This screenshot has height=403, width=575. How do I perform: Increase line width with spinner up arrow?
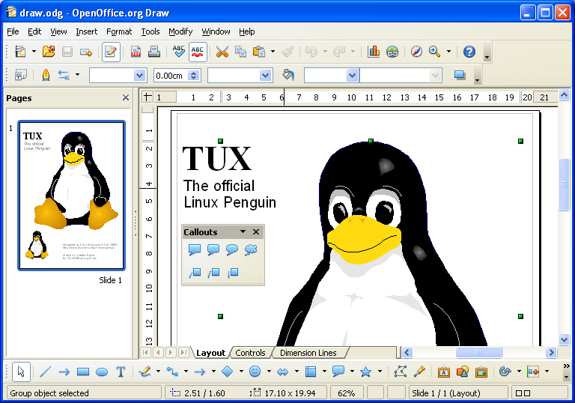(195, 72)
